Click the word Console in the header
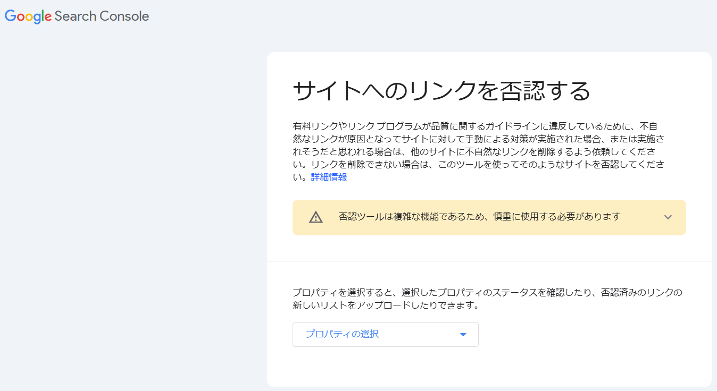717x391 pixels. point(124,16)
